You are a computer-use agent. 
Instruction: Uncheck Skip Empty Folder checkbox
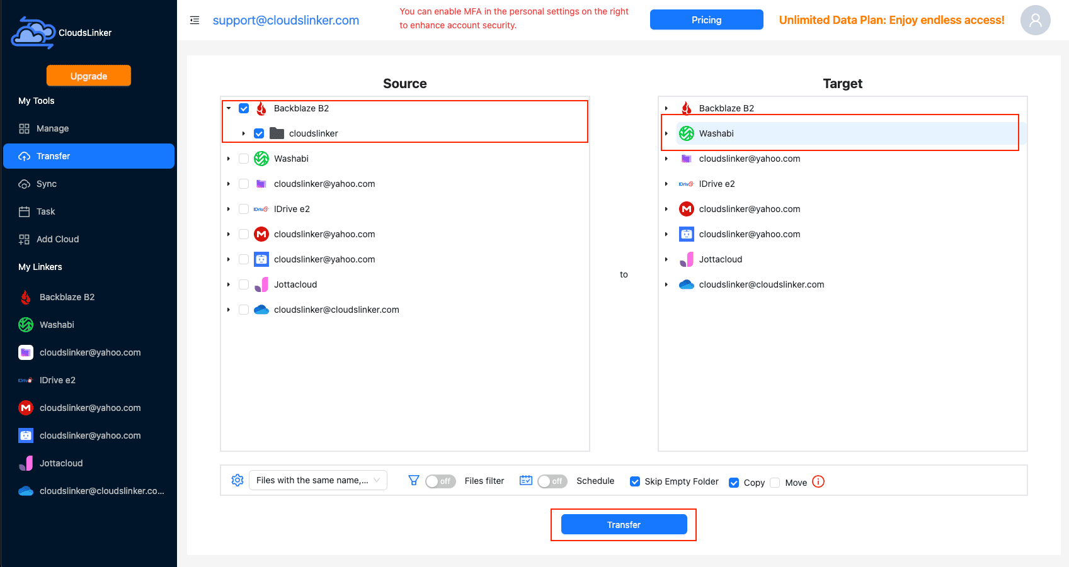click(635, 481)
